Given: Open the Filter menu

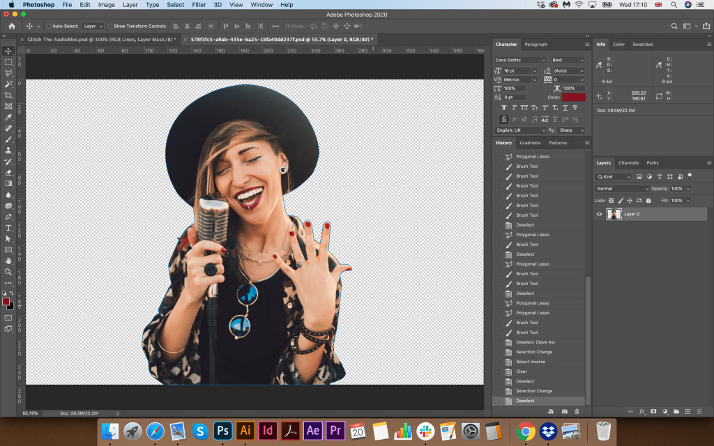Looking at the screenshot, I should click(199, 5).
